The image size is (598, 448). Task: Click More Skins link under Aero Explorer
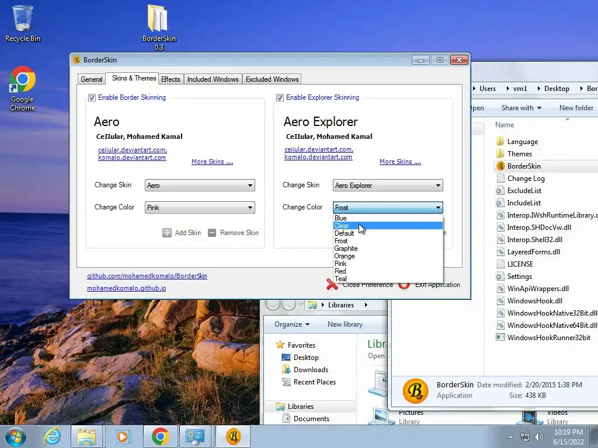tap(400, 162)
